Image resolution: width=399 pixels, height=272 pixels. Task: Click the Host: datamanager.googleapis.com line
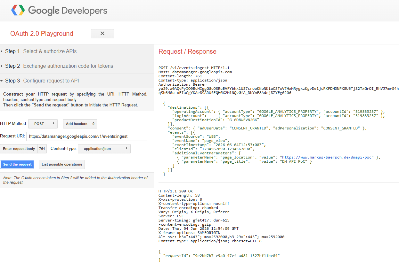(x=195, y=72)
